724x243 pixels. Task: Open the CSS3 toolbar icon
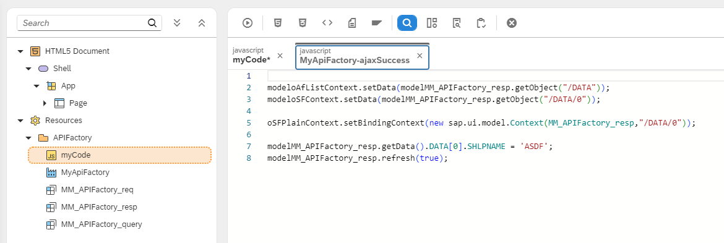(x=303, y=23)
